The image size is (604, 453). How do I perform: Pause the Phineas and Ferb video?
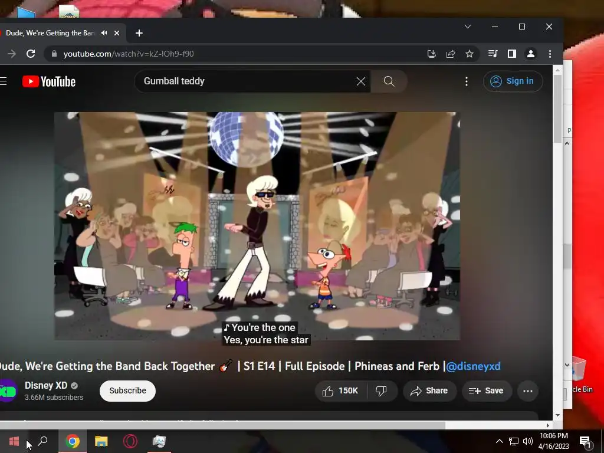pos(257,226)
